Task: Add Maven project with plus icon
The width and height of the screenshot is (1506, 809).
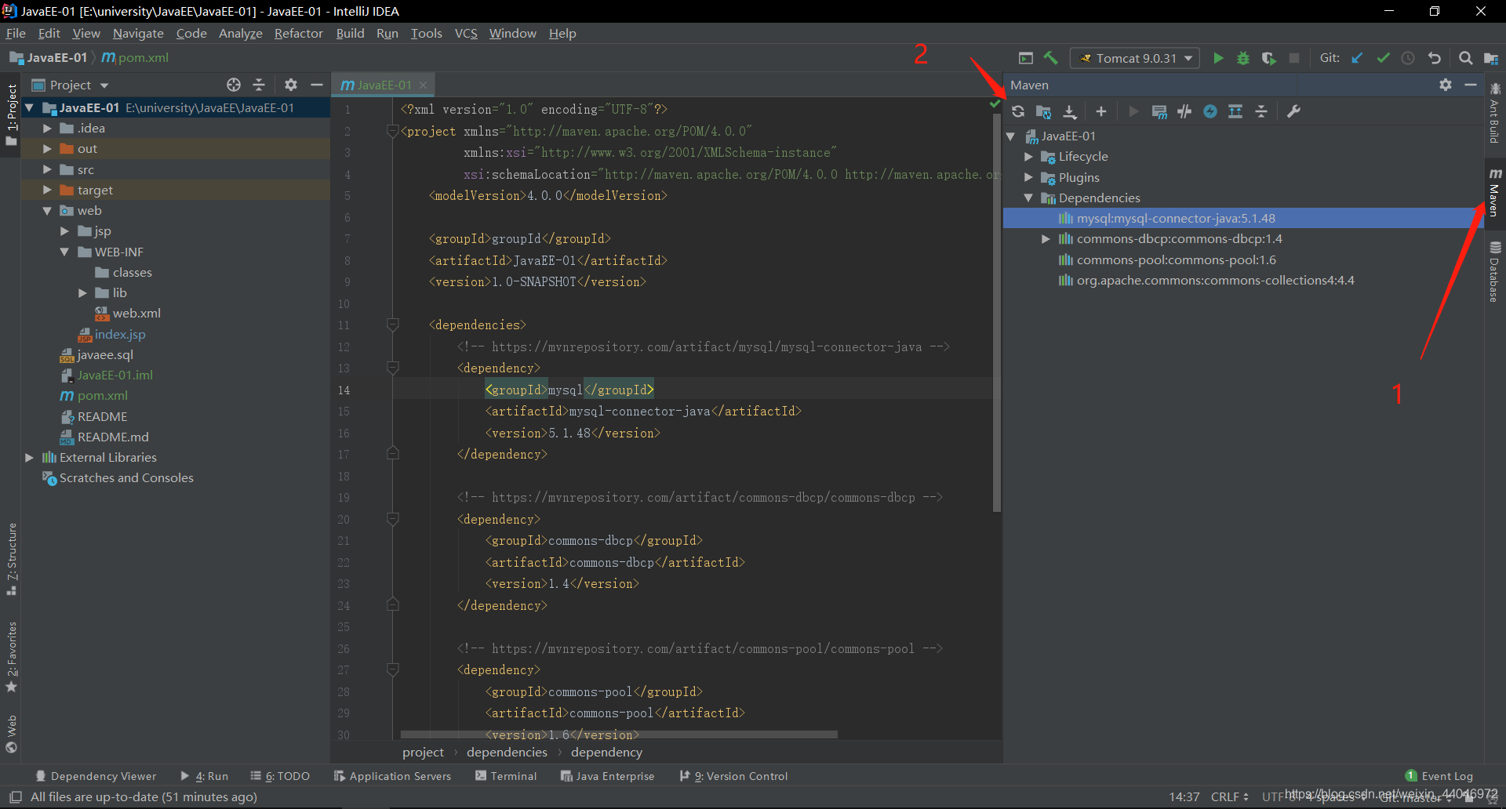Action: [1101, 111]
